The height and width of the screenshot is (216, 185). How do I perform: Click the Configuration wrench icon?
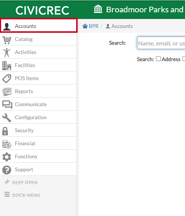(x=7, y=118)
